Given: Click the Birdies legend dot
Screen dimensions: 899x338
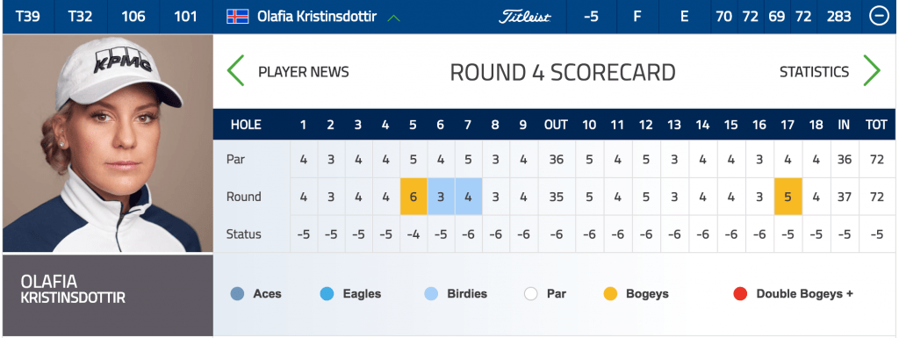Looking at the screenshot, I should 431,294.
